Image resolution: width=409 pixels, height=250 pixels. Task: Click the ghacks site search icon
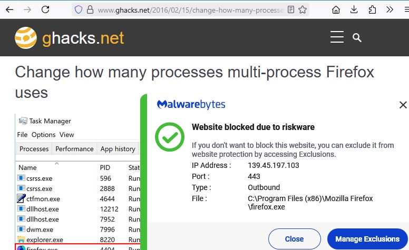(357, 37)
